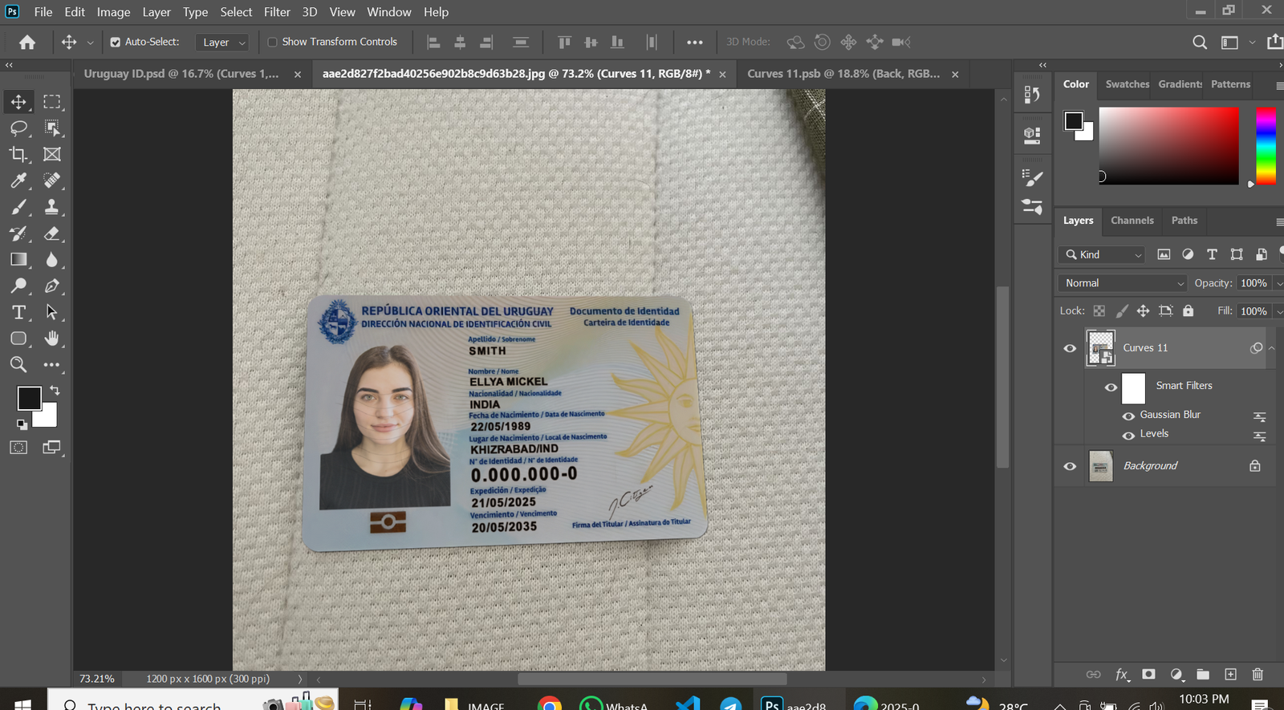Expand the Kind layer filter dropdown
The height and width of the screenshot is (710, 1284).
(x=1103, y=255)
